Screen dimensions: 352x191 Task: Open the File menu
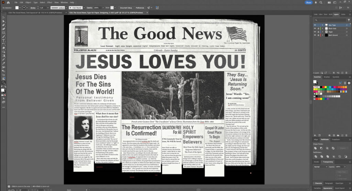[x=16, y=2]
